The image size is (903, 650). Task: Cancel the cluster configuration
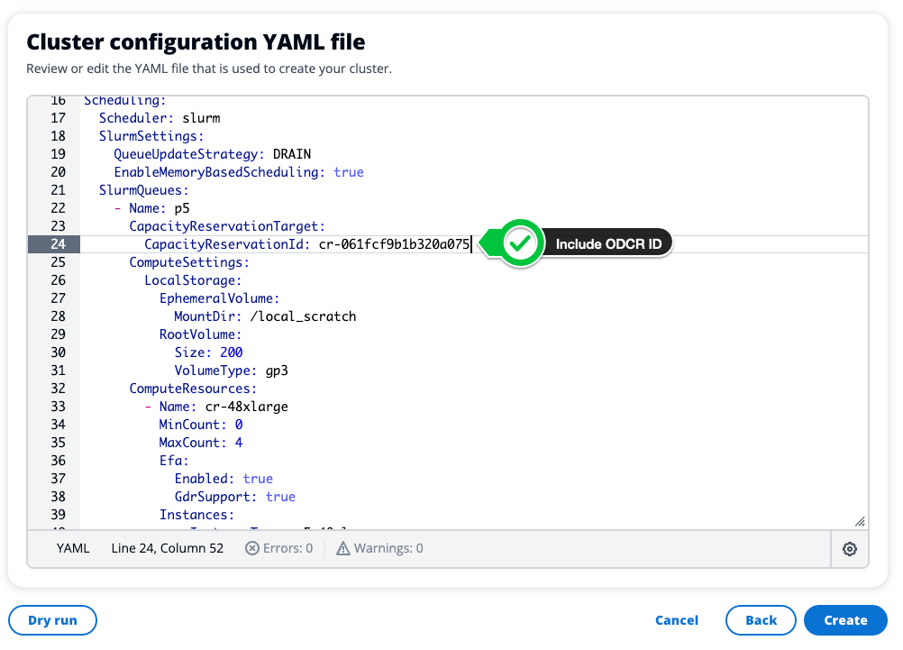(677, 620)
